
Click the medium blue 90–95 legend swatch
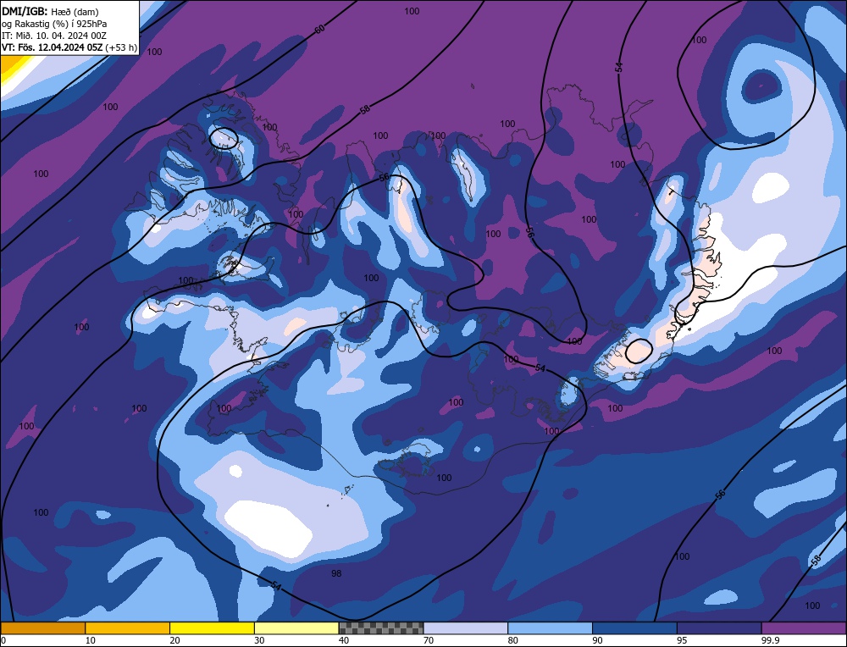pyautogui.click(x=634, y=628)
